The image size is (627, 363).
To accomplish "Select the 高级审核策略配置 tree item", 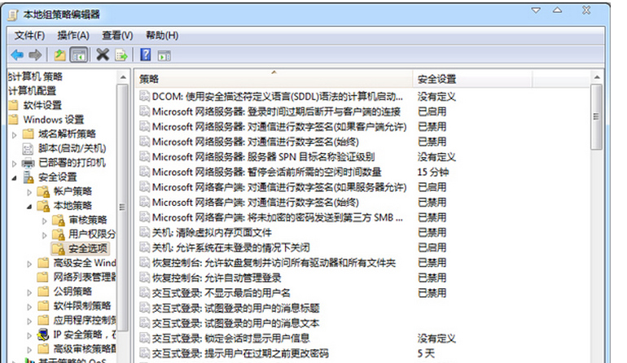I will click(x=85, y=349).
